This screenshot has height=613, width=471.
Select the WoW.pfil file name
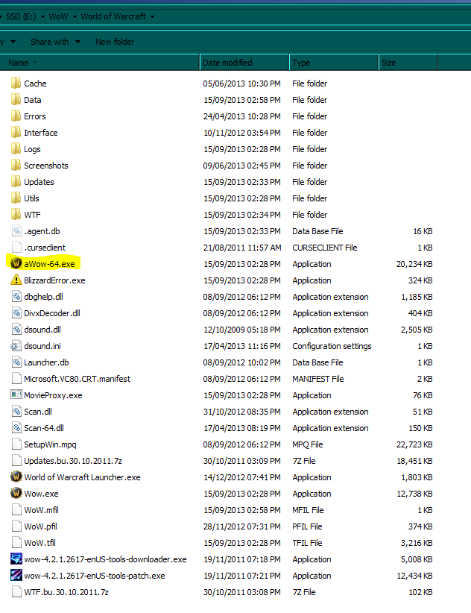[x=41, y=526]
